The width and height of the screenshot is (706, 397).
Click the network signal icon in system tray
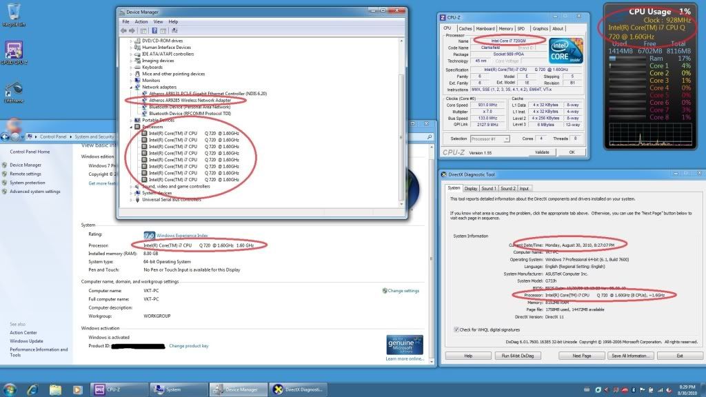coord(660,390)
